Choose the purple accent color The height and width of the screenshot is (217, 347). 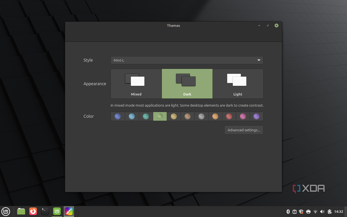(257, 116)
